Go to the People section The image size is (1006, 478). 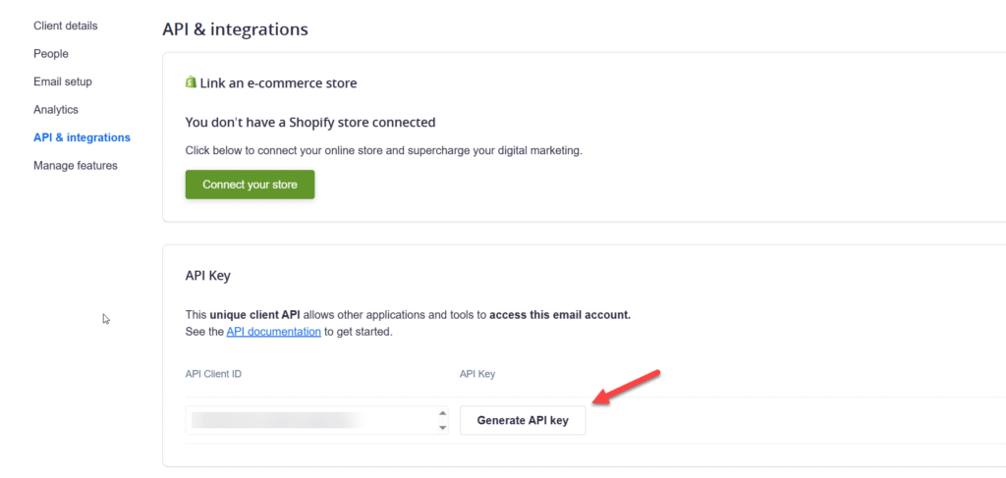[51, 54]
